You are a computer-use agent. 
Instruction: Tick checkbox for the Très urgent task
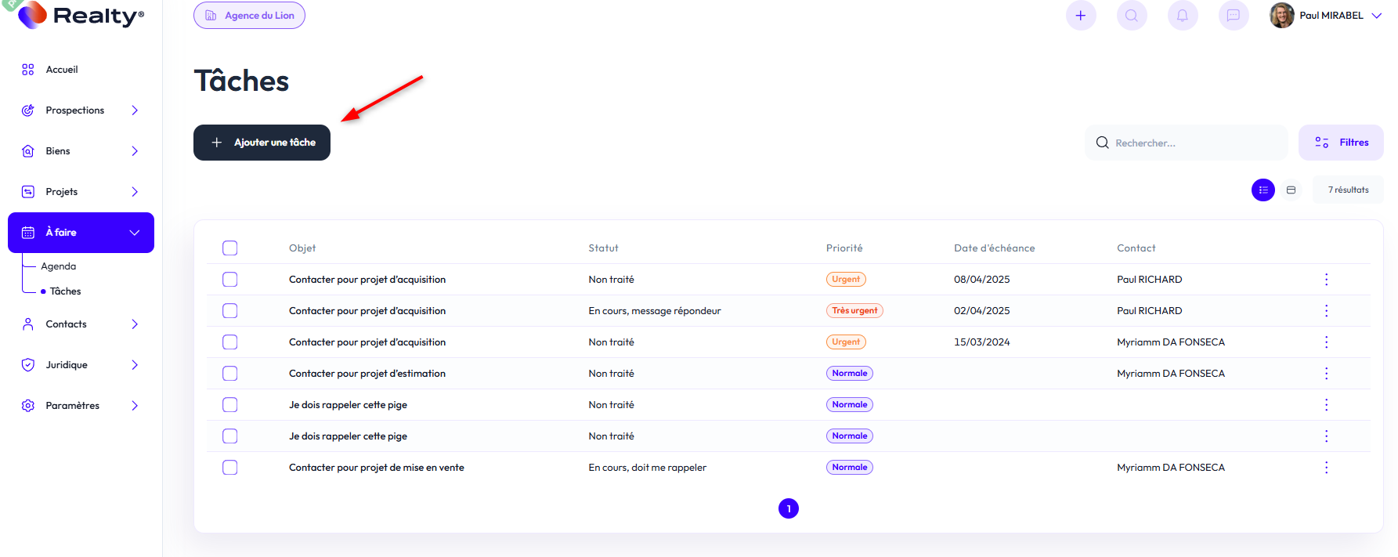tap(230, 311)
